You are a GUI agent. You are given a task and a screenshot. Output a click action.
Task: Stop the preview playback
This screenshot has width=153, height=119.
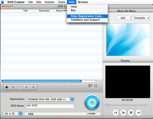131,113
